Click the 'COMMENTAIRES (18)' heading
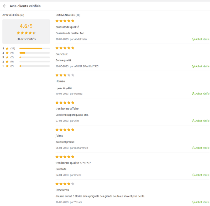The image size is (210, 206). [x=68, y=15]
